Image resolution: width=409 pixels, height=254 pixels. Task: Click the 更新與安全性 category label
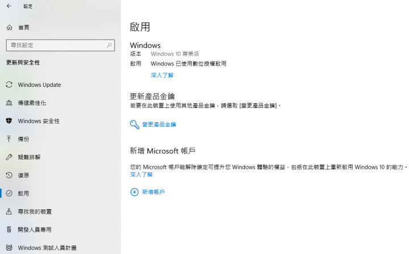coord(23,63)
